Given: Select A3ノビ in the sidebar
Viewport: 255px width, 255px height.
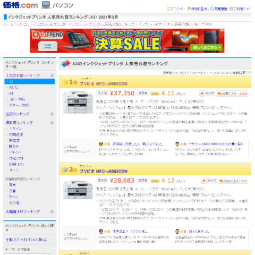Looking at the screenshot, I should point(13,87).
